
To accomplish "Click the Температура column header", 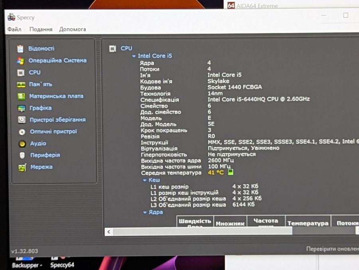I will [308, 223].
